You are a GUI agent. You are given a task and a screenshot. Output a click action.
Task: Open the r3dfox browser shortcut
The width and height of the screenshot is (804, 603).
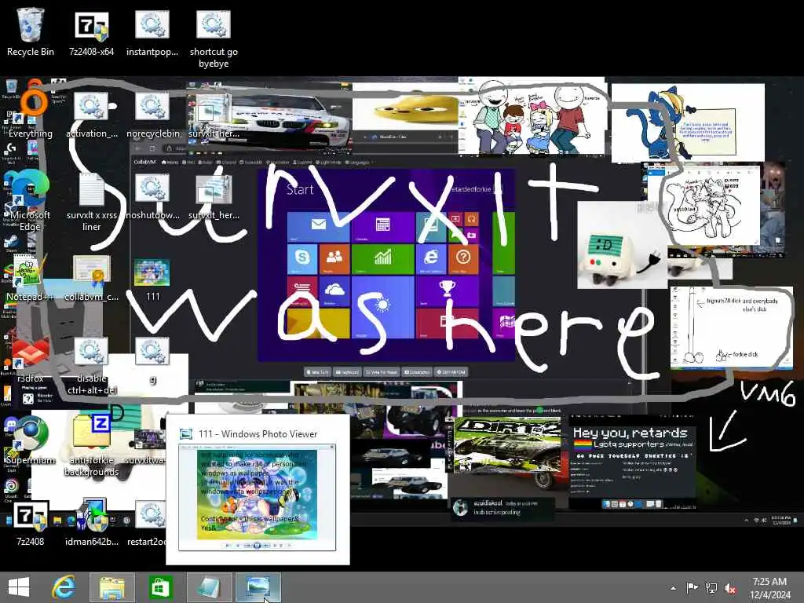pos(31,359)
